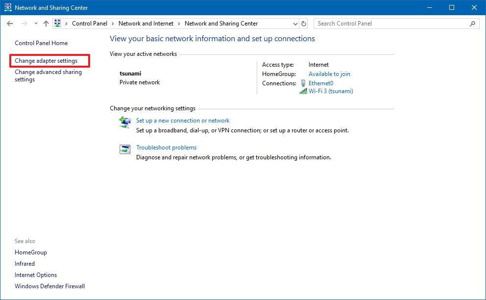Go up one level with the up arrow
The image size is (486, 300).
pos(46,23)
